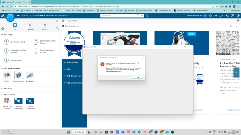The image size is (241, 135).
Task: Open the Become a 3D Innovator cockpit
Action: click(x=7, y=101)
